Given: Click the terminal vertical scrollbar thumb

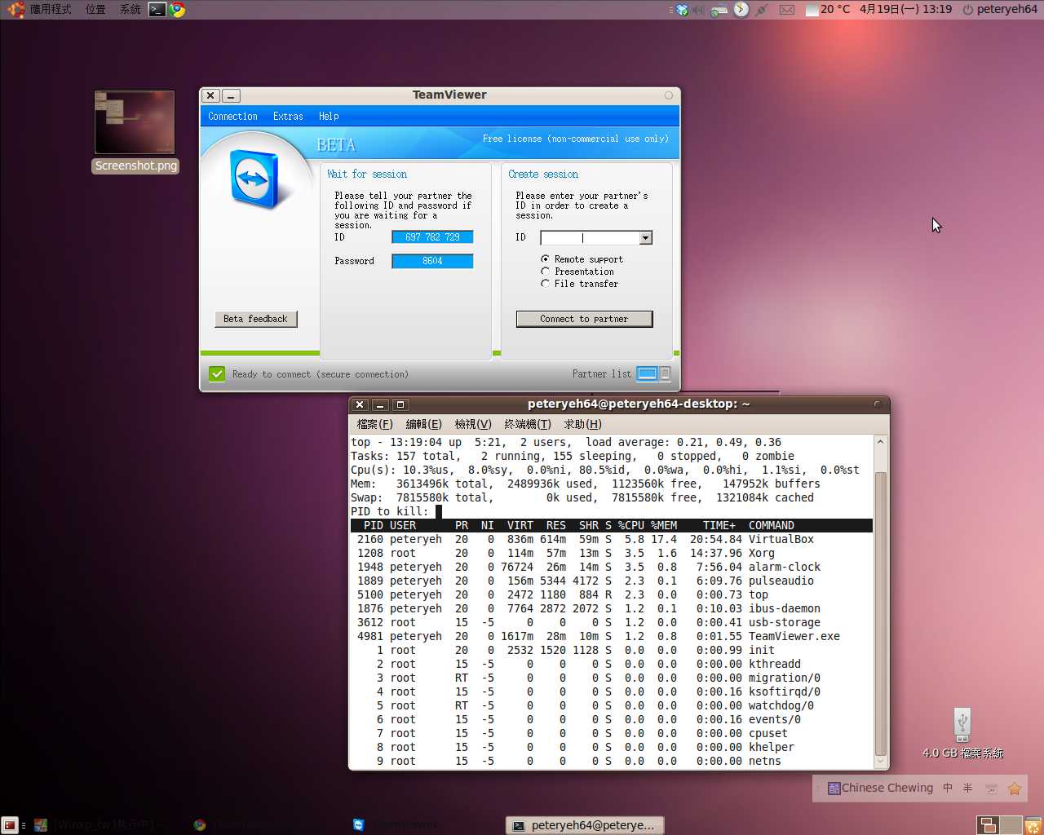Looking at the screenshot, I should [881, 613].
